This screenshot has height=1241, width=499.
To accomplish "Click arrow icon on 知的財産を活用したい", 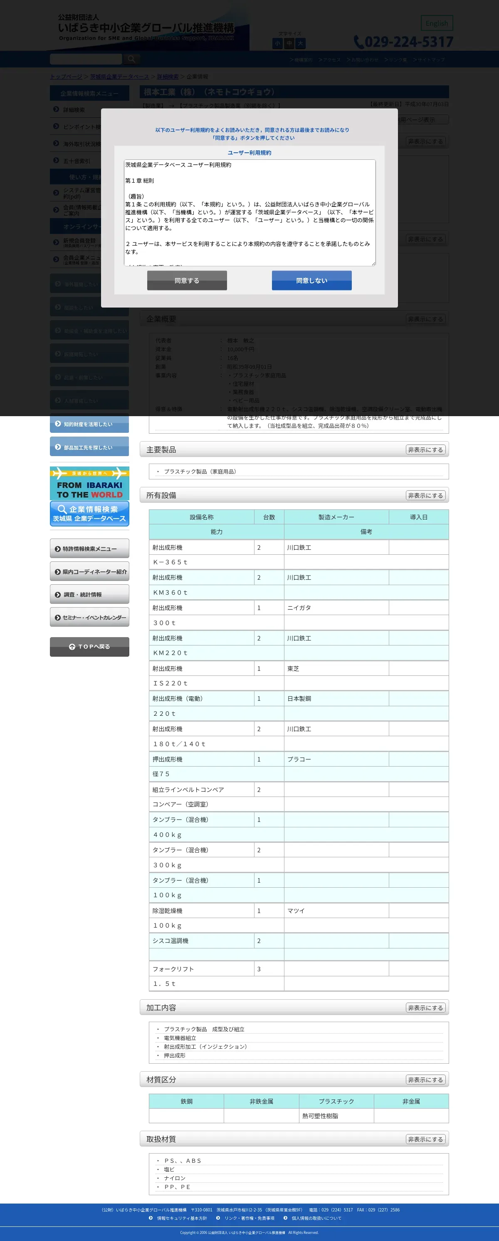I will 58,424.
